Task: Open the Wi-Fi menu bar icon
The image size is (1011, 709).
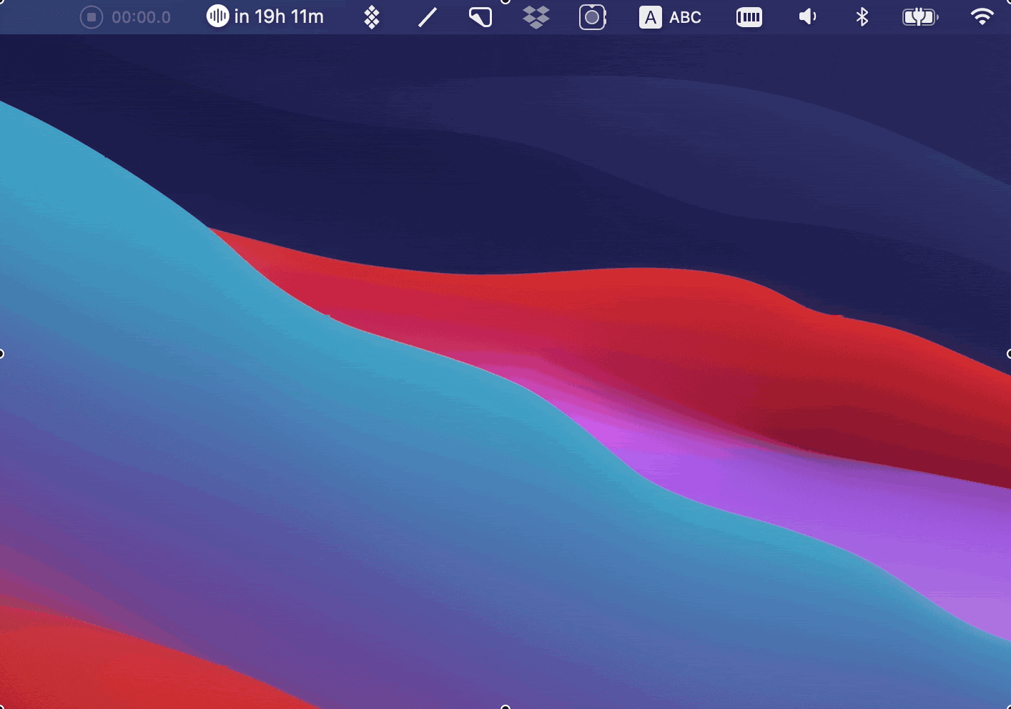Action: [982, 16]
